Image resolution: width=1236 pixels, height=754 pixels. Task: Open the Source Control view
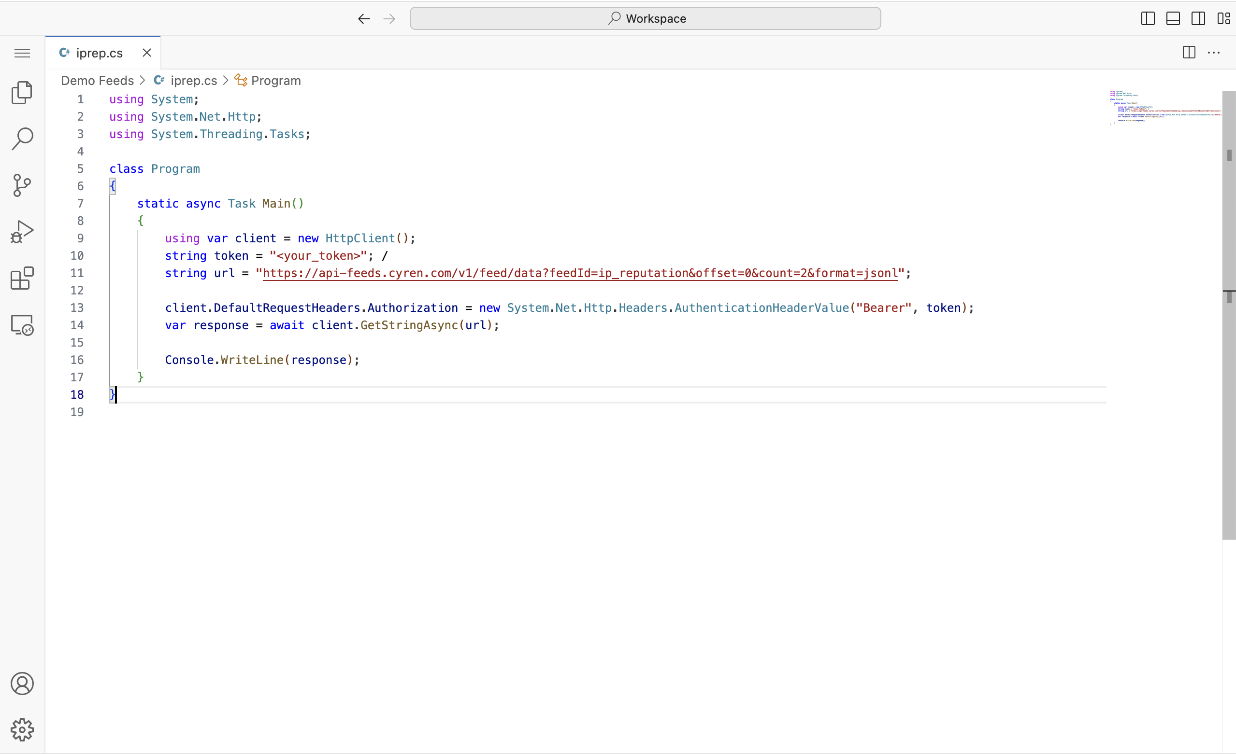tap(22, 185)
